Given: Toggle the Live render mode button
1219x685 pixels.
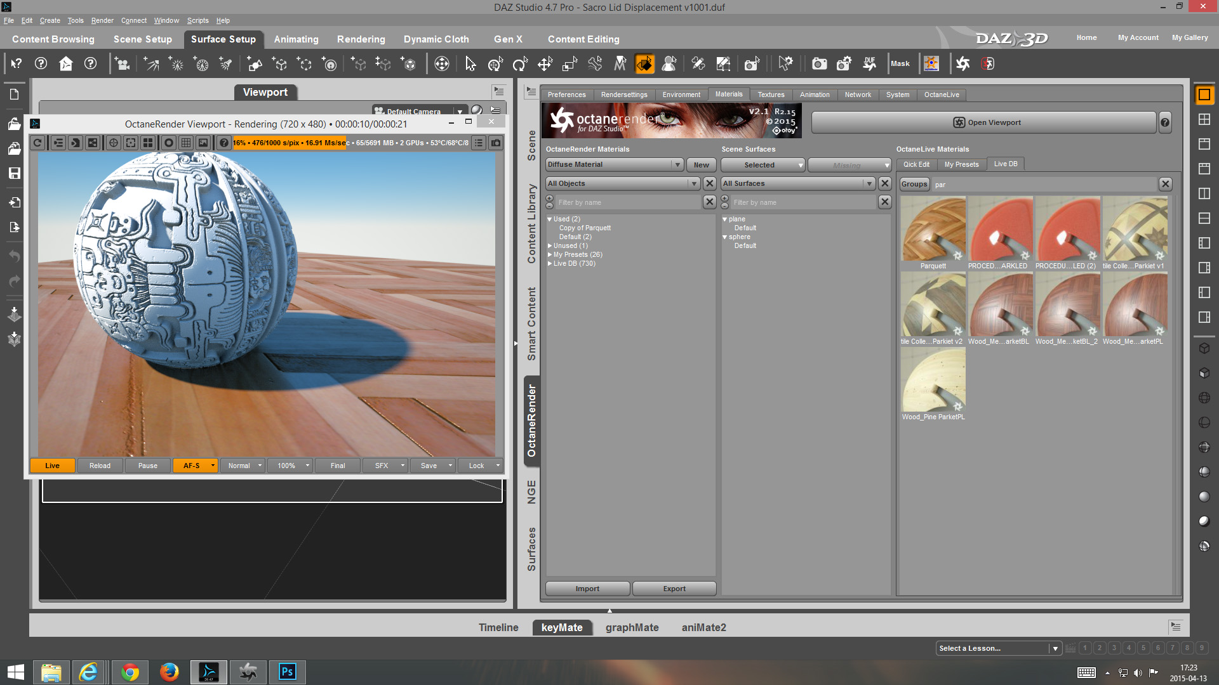Looking at the screenshot, I should pos(52,466).
